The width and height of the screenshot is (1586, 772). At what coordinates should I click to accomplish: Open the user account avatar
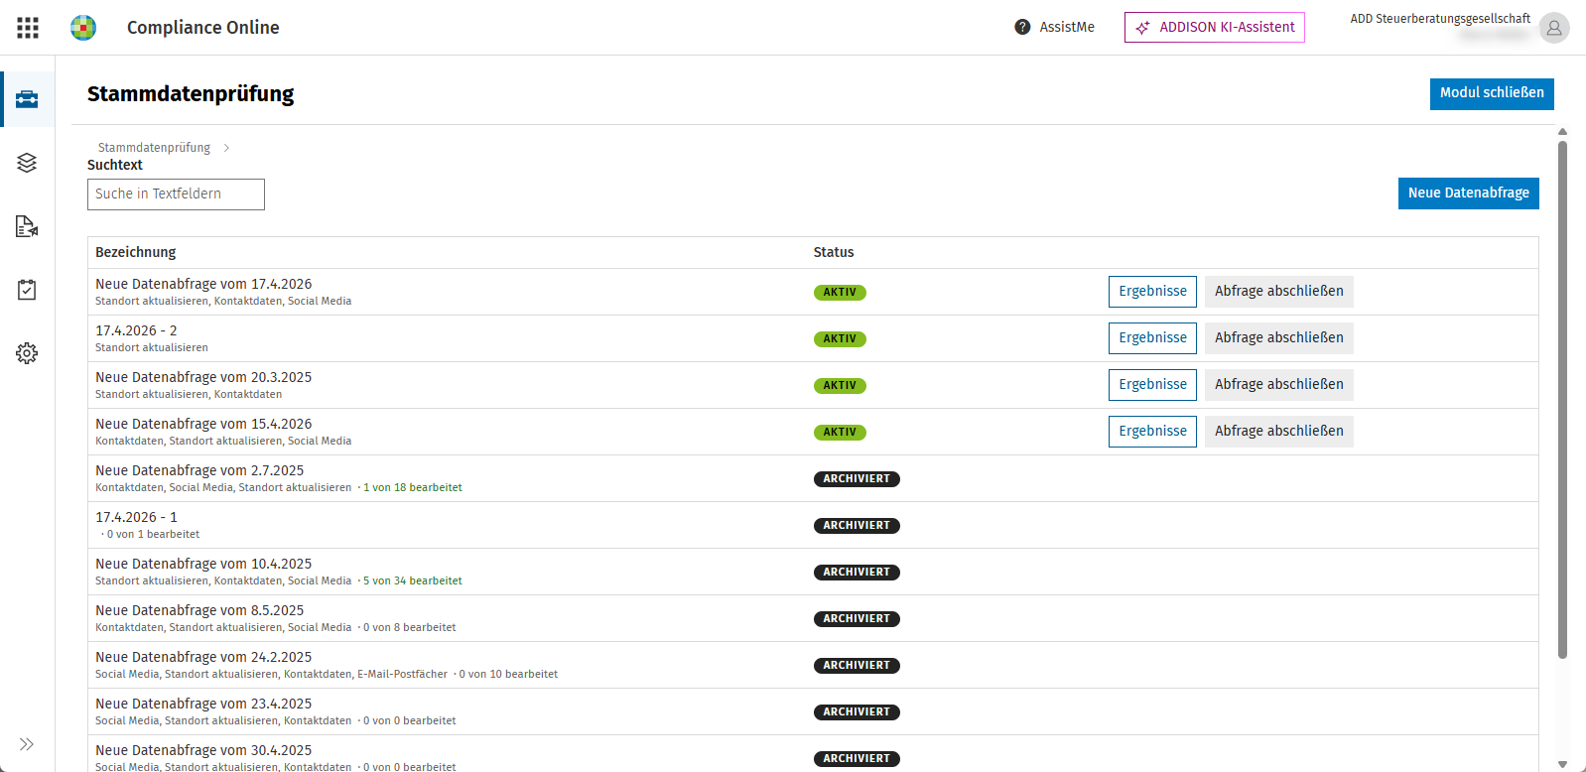(1554, 28)
